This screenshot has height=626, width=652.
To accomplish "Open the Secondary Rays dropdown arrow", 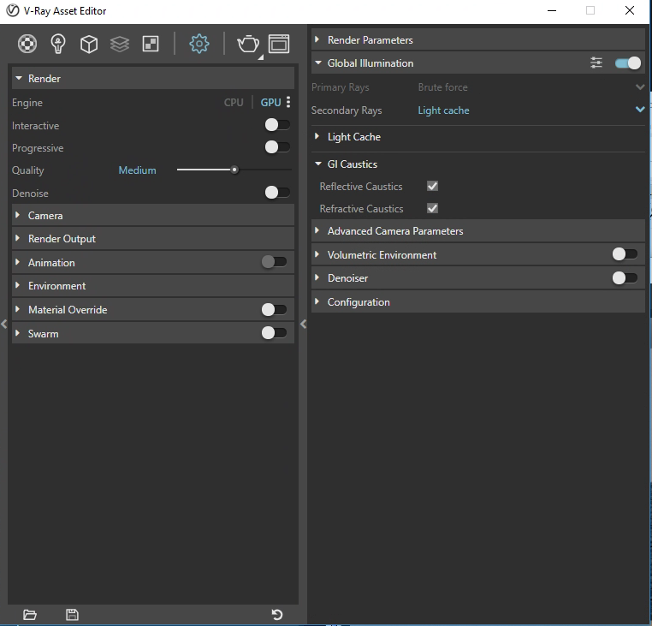I will click(640, 110).
